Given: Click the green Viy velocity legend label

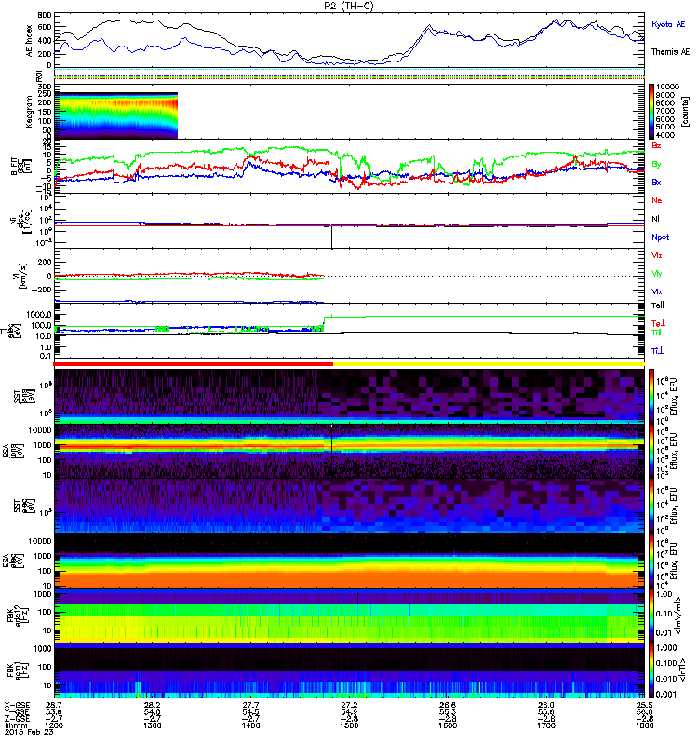Looking at the screenshot, I should 657,273.
